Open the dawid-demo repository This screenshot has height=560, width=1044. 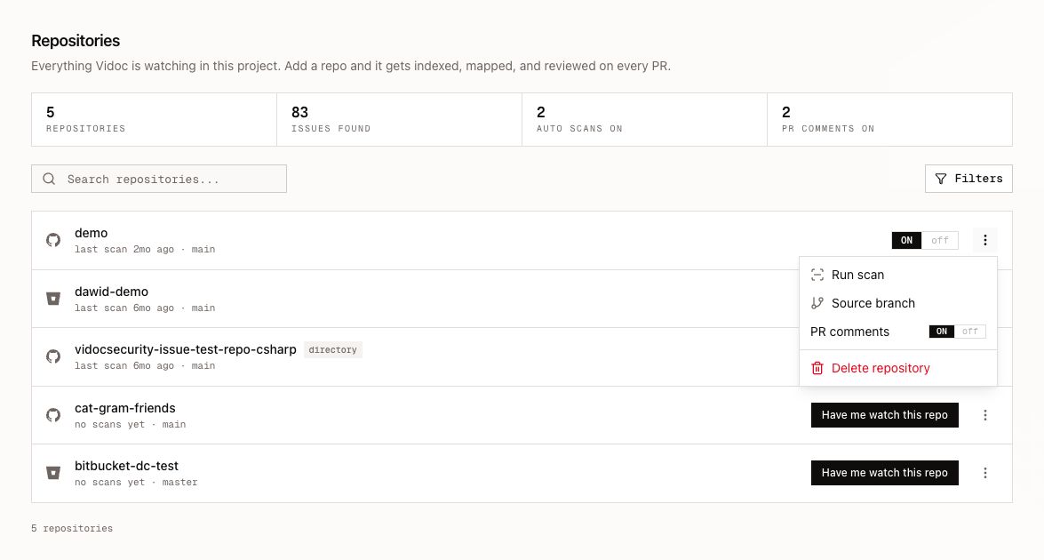pos(111,292)
